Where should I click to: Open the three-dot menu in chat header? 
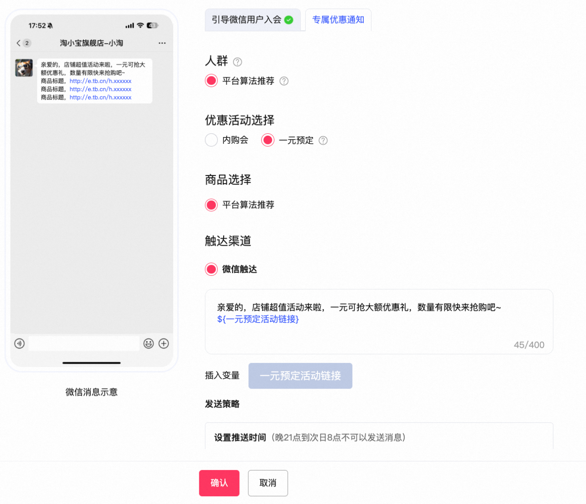[162, 43]
